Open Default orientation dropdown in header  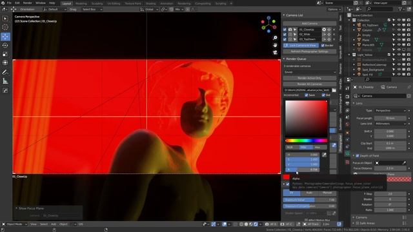(55, 9)
